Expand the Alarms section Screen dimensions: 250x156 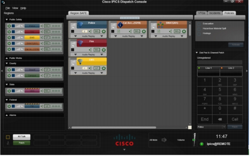click(6, 115)
